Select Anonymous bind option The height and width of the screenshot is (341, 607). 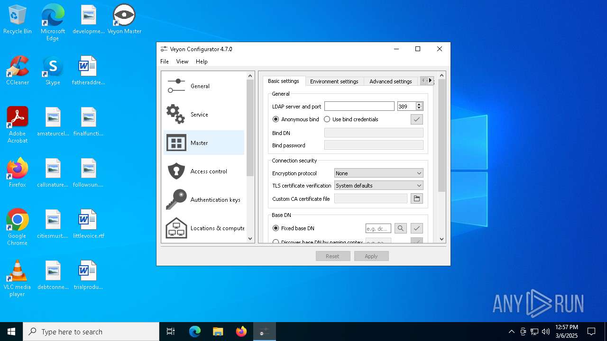click(x=296, y=119)
